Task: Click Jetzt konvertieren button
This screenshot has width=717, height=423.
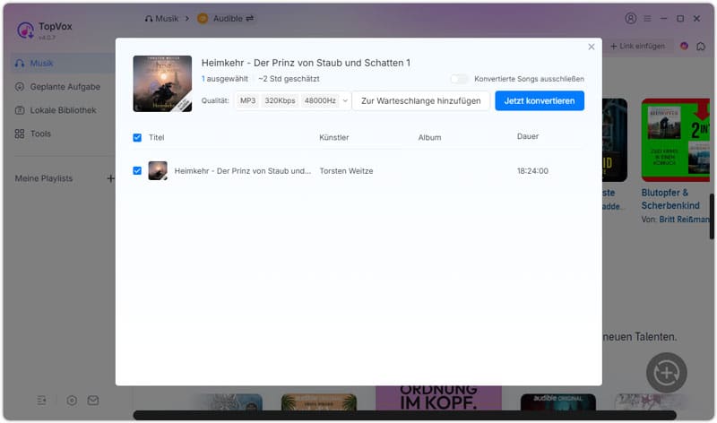Action: pyautogui.click(x=540, y=100)
